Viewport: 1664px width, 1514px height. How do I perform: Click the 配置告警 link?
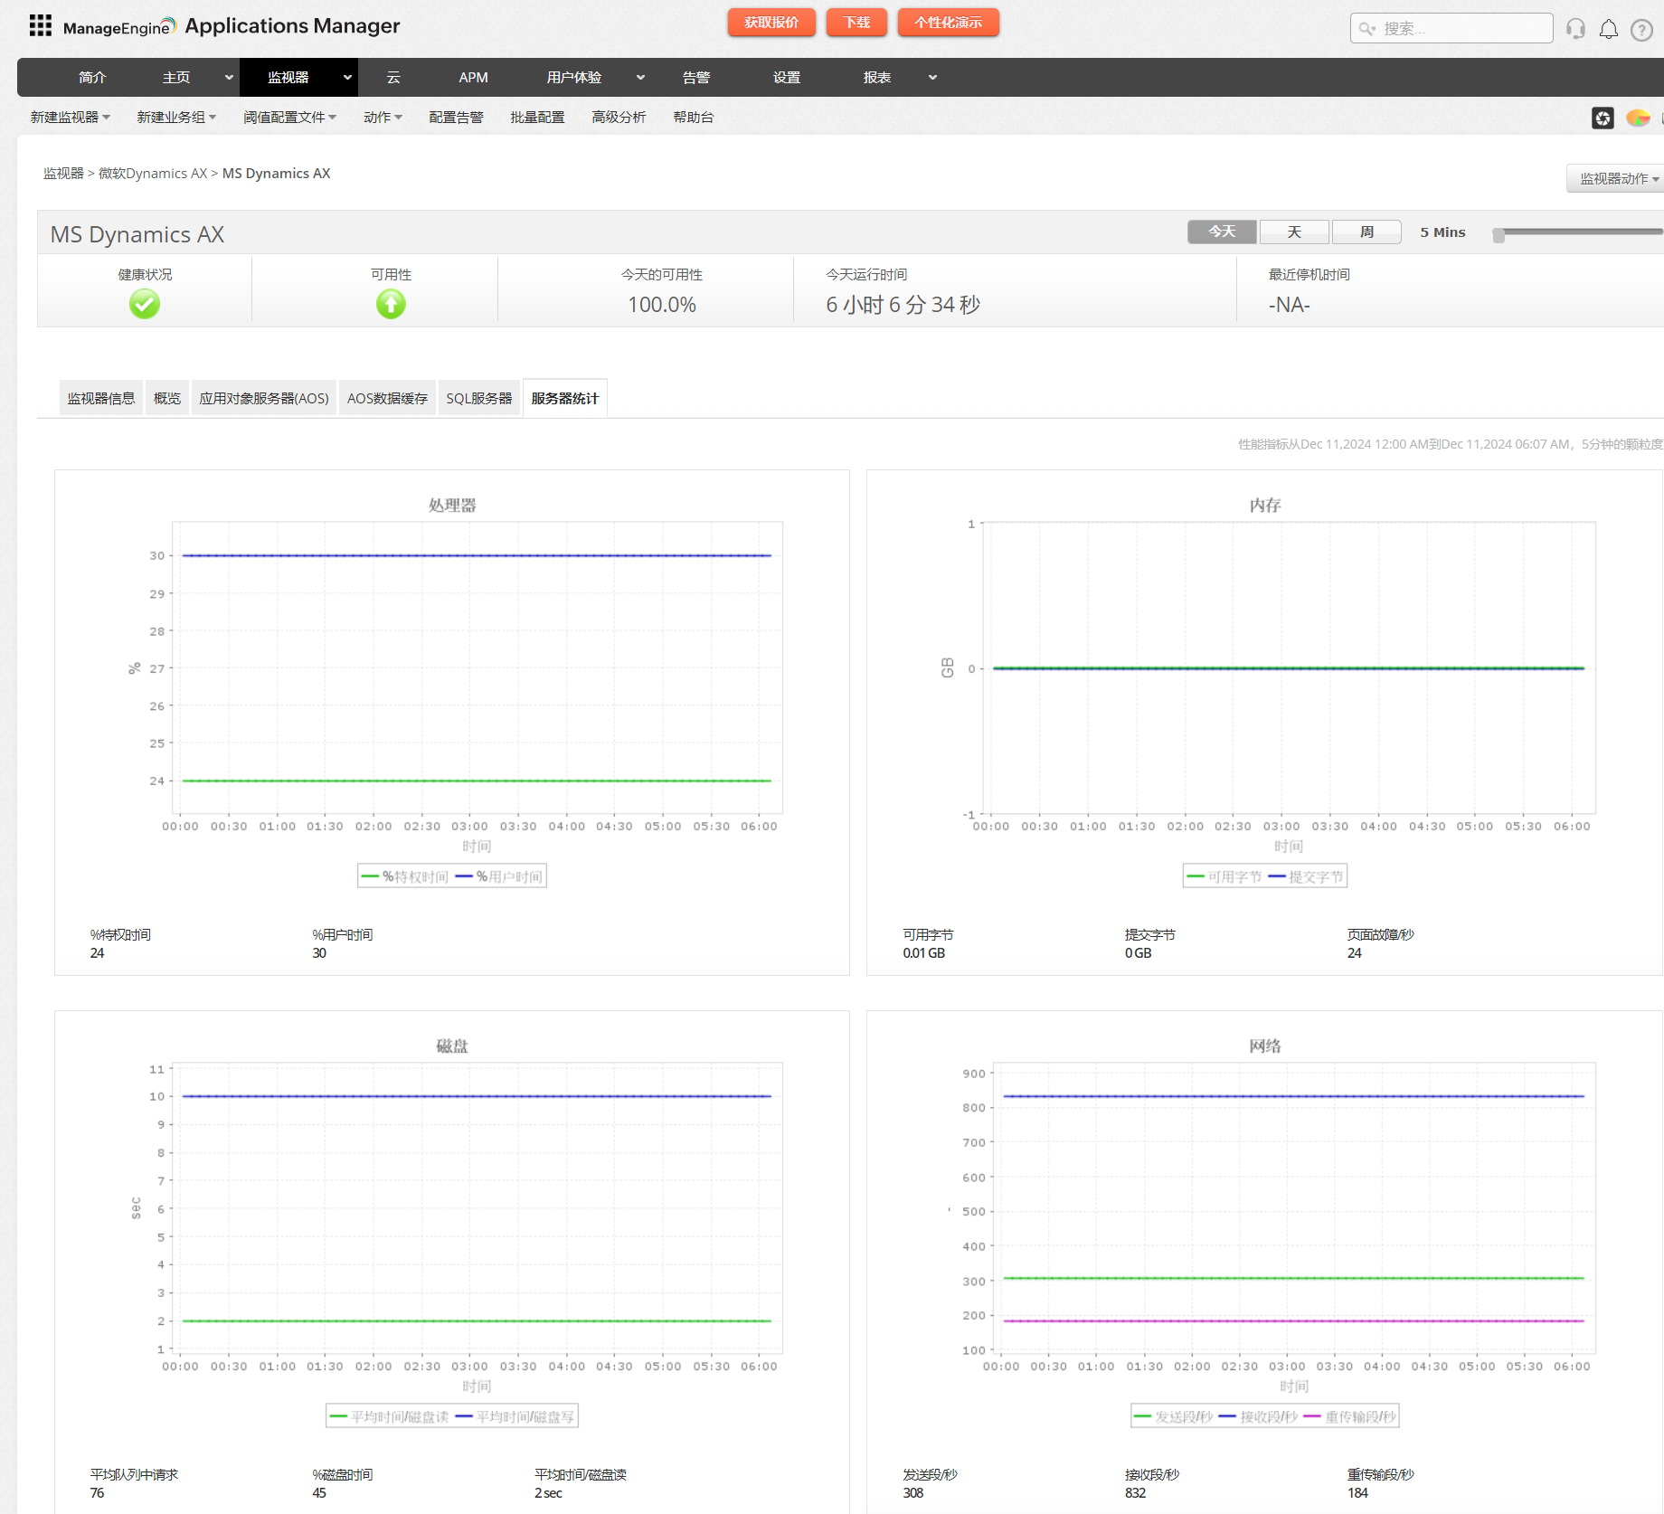pos(456,118)
